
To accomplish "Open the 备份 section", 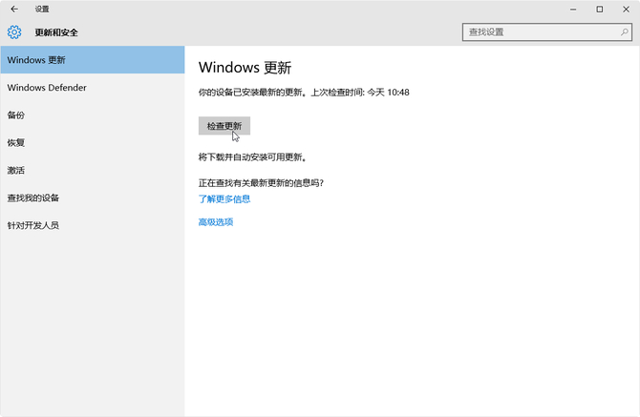I will coord(93,115).
